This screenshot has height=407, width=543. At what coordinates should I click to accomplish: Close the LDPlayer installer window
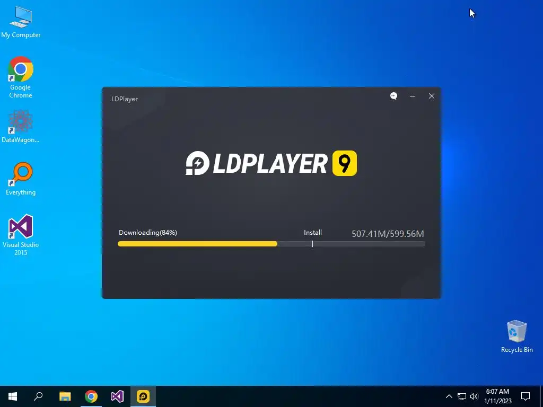tap(432, 96)
